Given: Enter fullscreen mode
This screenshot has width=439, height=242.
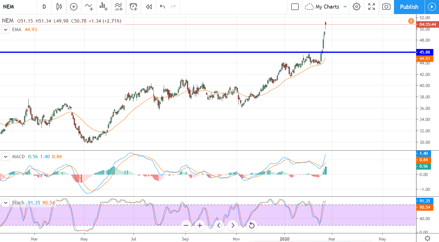Looking at the screenshot, I should coord(371,7).
